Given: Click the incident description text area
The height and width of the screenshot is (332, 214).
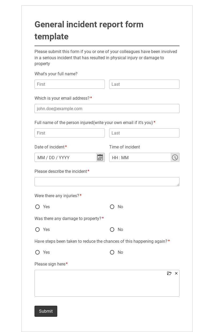Looking at the screenshot, I should coord(107,182).
